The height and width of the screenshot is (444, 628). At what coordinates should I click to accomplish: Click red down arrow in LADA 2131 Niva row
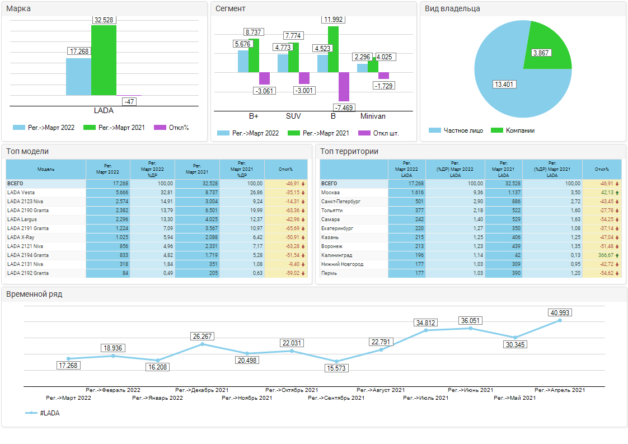tap(303, 264)
